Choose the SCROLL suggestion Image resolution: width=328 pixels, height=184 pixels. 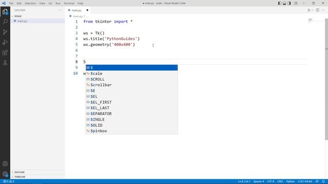click(132, 79)
